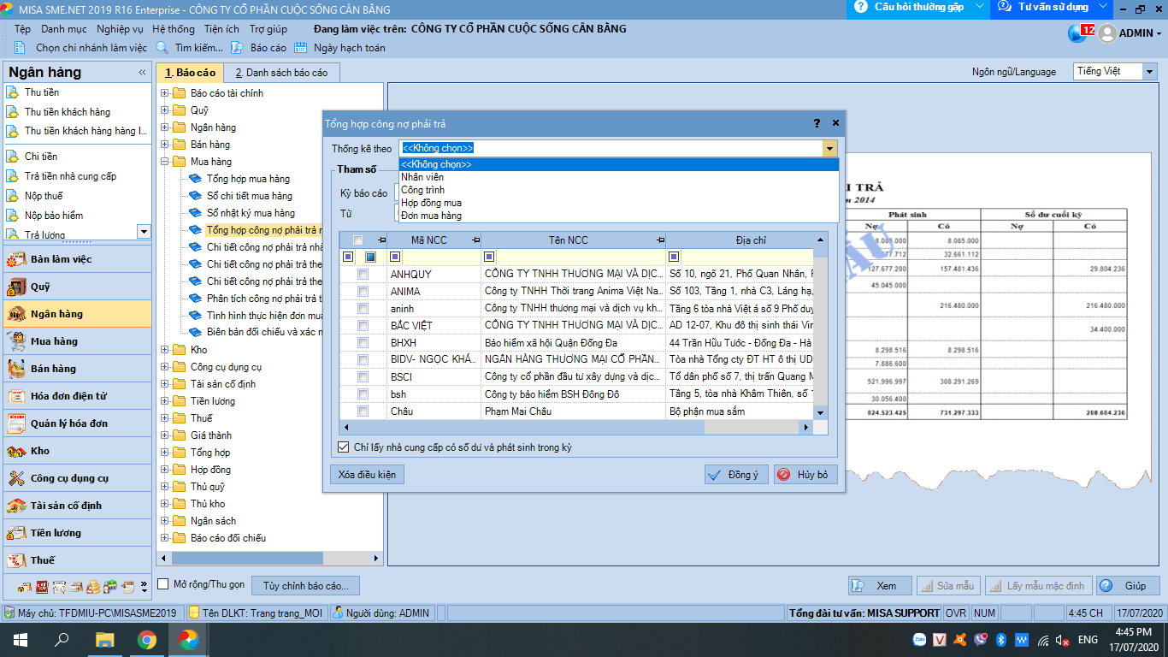1168x657 pixels.
Task: Click the Quỹ module icon in sidebar
Action: click(x=16, y=287)
